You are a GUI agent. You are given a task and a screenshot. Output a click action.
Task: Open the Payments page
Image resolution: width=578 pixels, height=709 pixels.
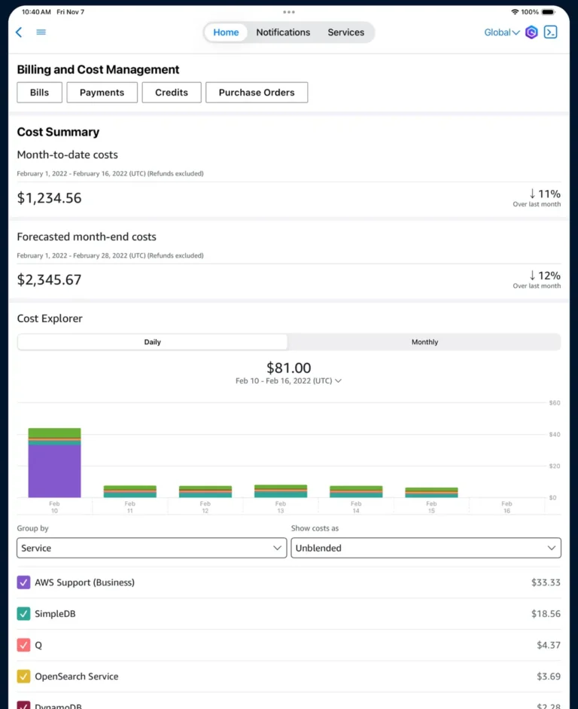click(x=102, y=92)
